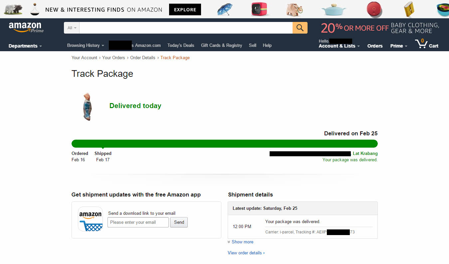Open the Browsing History menu
The width and height of the screenshot is (449, 264).
(x=86, y=46)
